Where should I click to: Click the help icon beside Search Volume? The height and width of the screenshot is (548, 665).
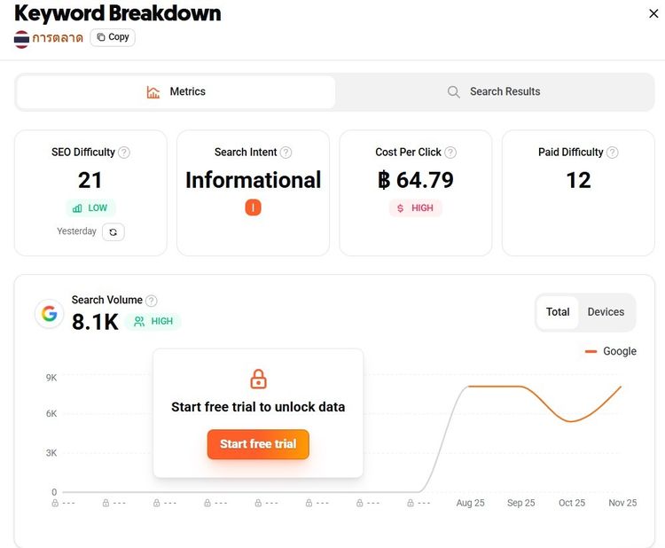(152, 301)
